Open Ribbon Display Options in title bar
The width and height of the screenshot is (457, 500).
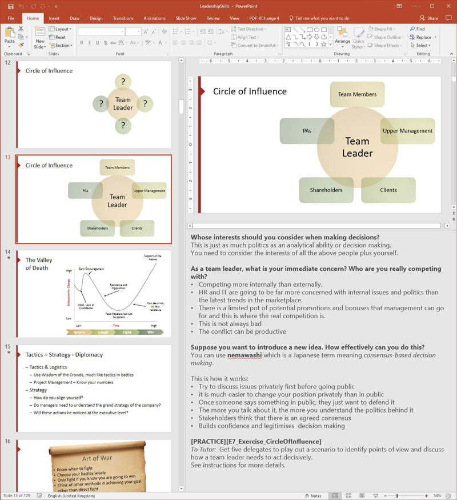click(x=399, y=6)
